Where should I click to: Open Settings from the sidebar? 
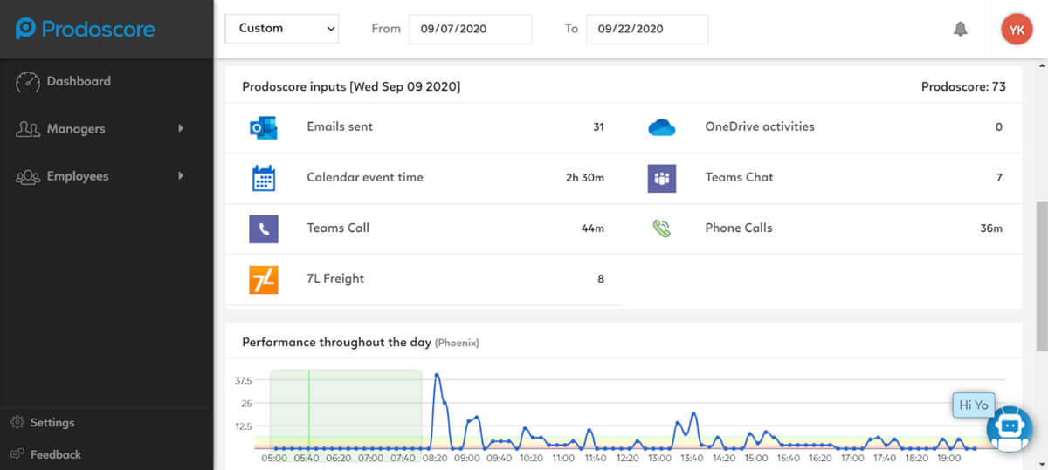click(x=52, y=423)
